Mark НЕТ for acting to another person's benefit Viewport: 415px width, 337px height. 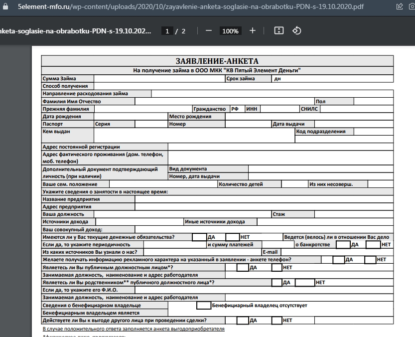coord(277,321)
